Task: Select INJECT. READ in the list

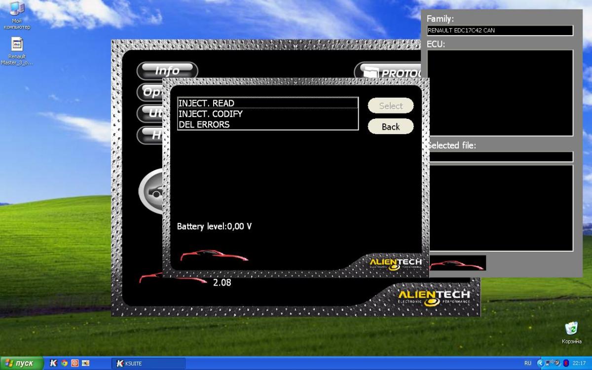Action: click(x=268, y=103)
